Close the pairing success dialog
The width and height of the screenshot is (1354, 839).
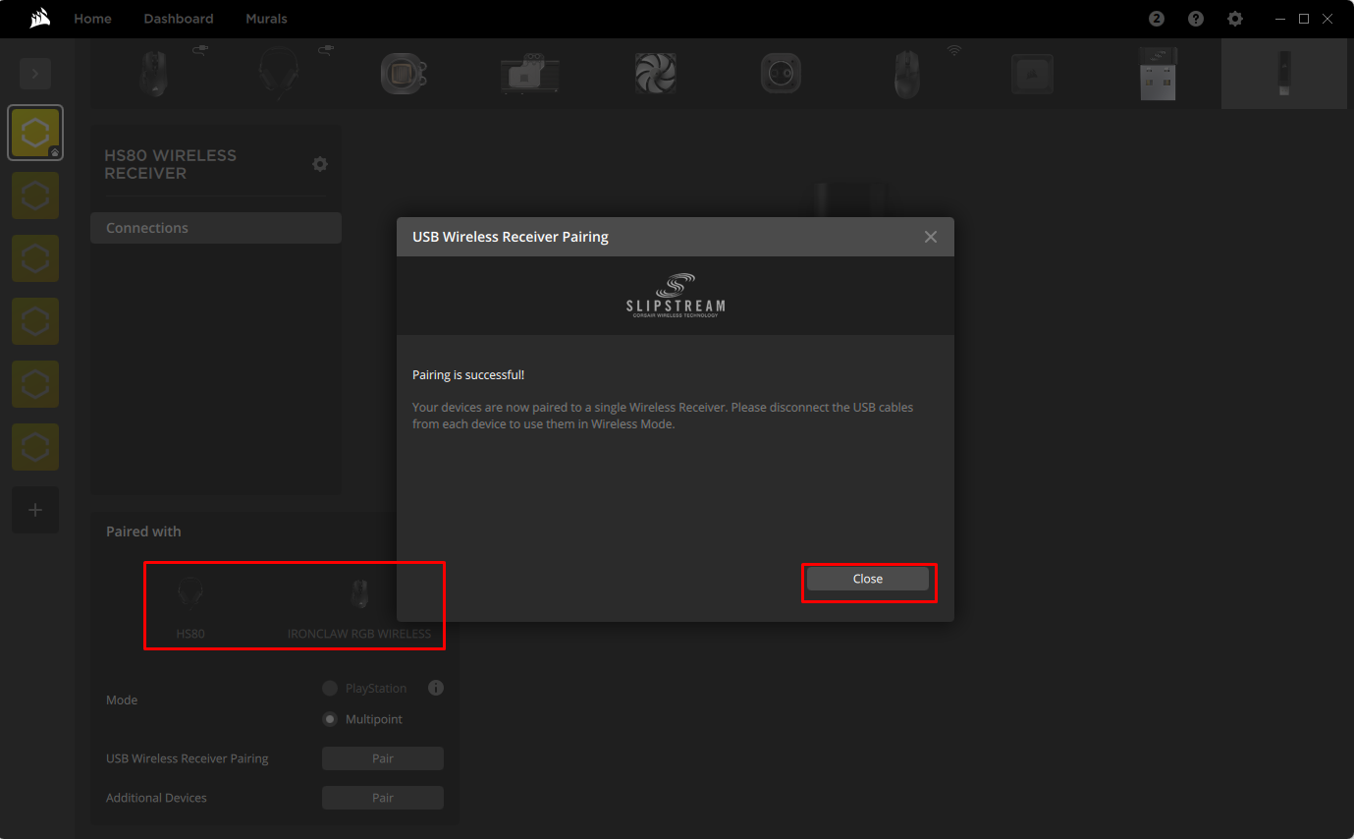[x=867, y=579]
